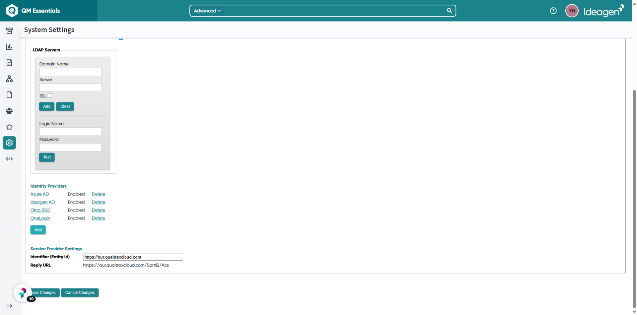Add the LDAP server entry

click(47, 106)
